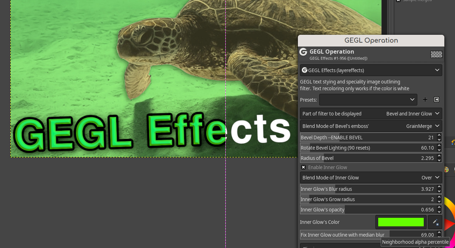Click the Rotate Bevel Lighting slider
The image size is (455, 248).
368,148
